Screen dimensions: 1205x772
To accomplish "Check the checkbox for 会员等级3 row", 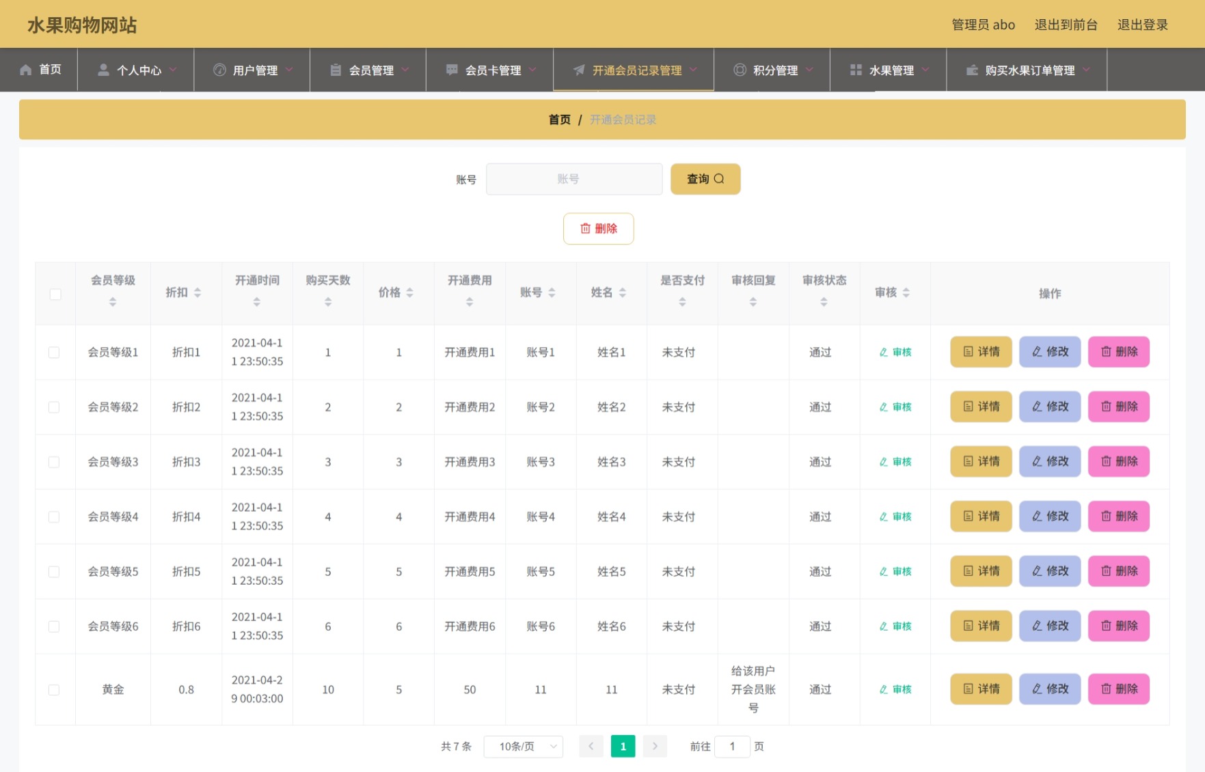I will [x=54, y=463].
